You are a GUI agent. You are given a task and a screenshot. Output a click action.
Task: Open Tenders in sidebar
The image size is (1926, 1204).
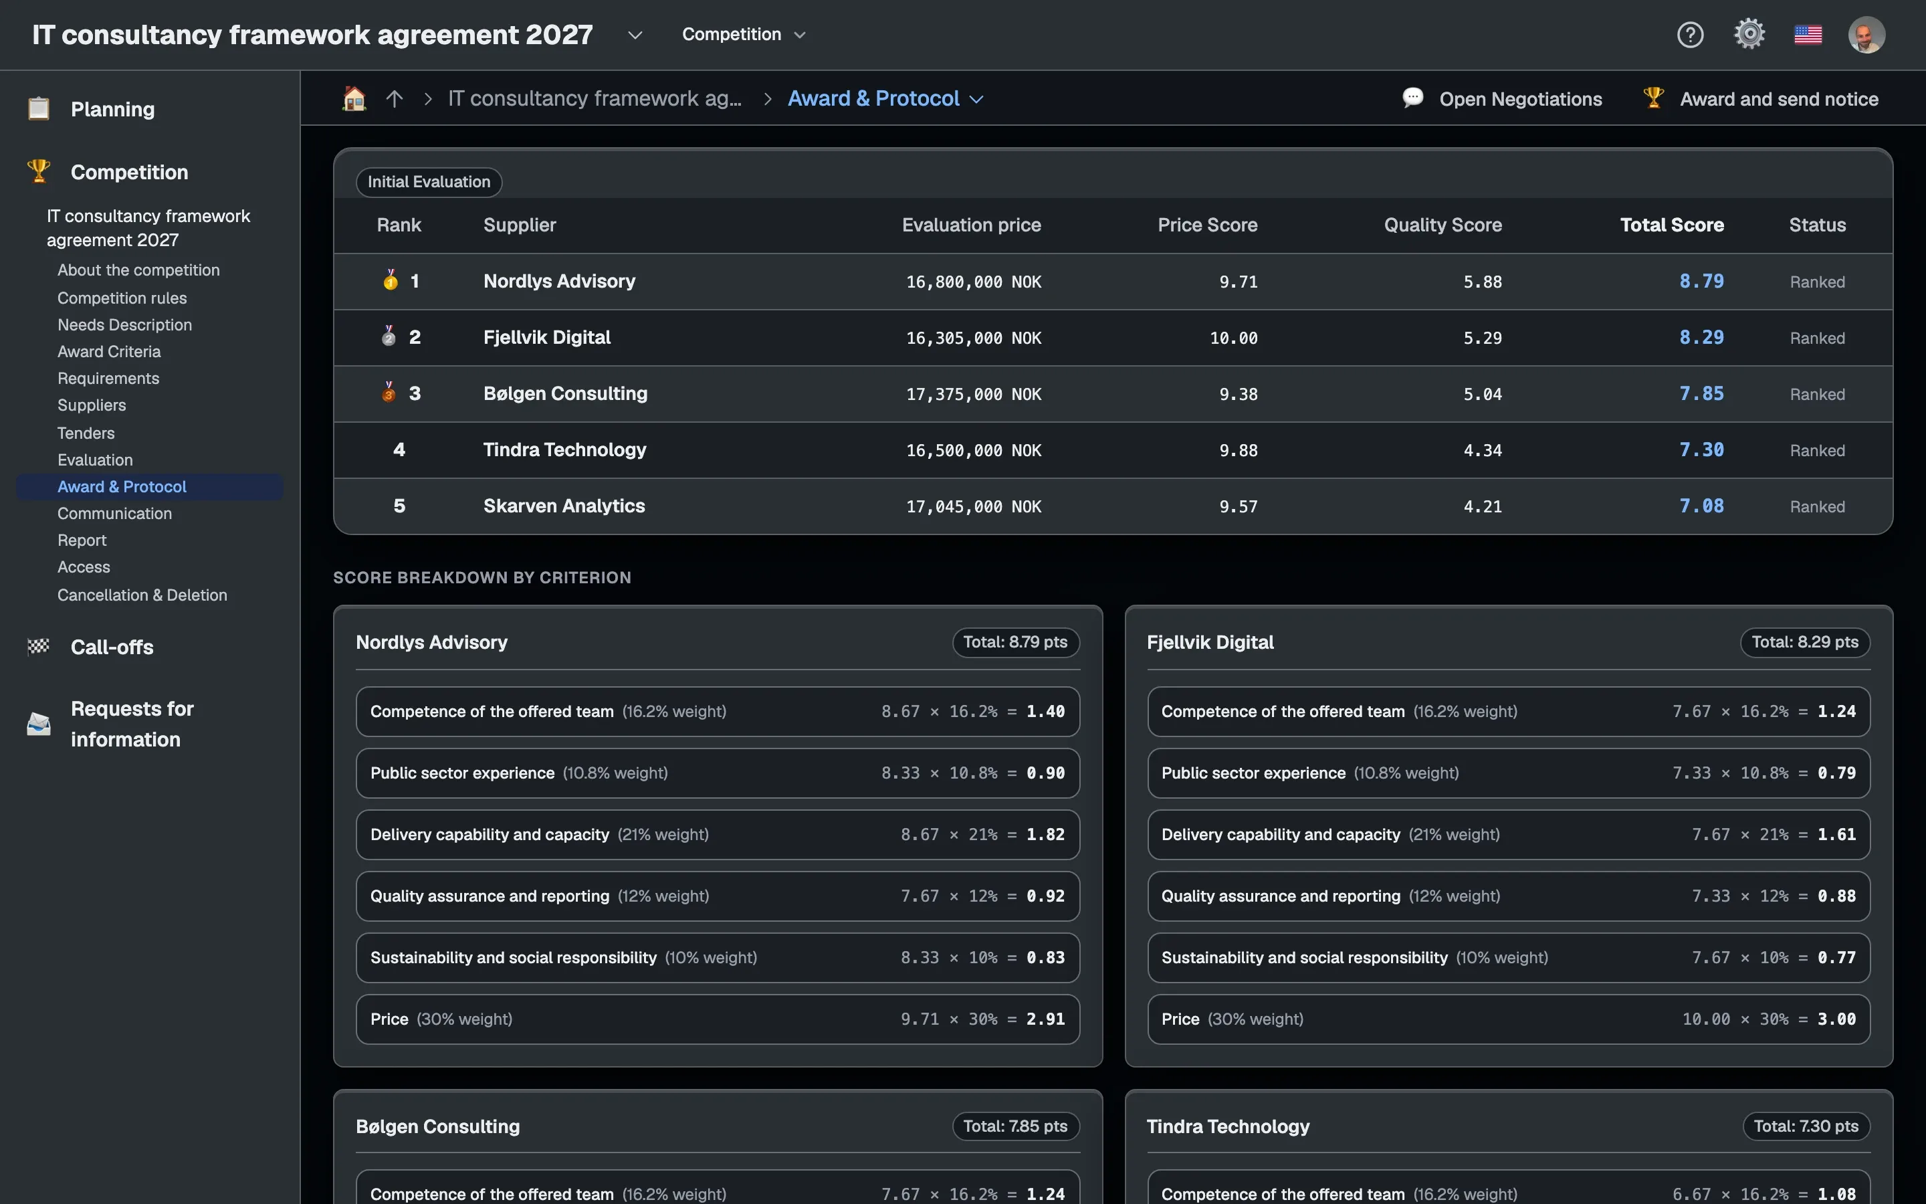coord(86,433)
